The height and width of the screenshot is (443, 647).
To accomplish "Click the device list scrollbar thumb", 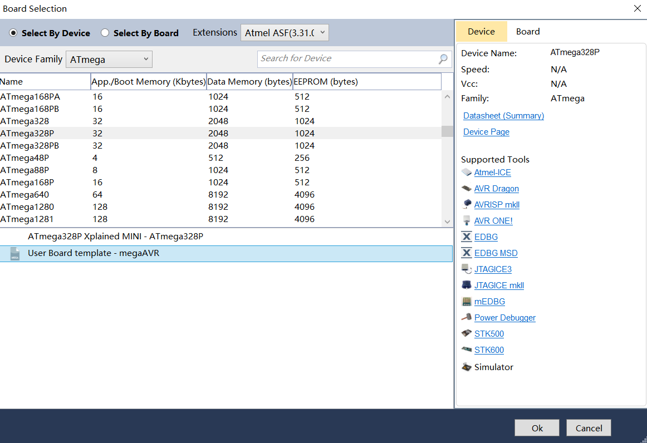I will point(447,131).
